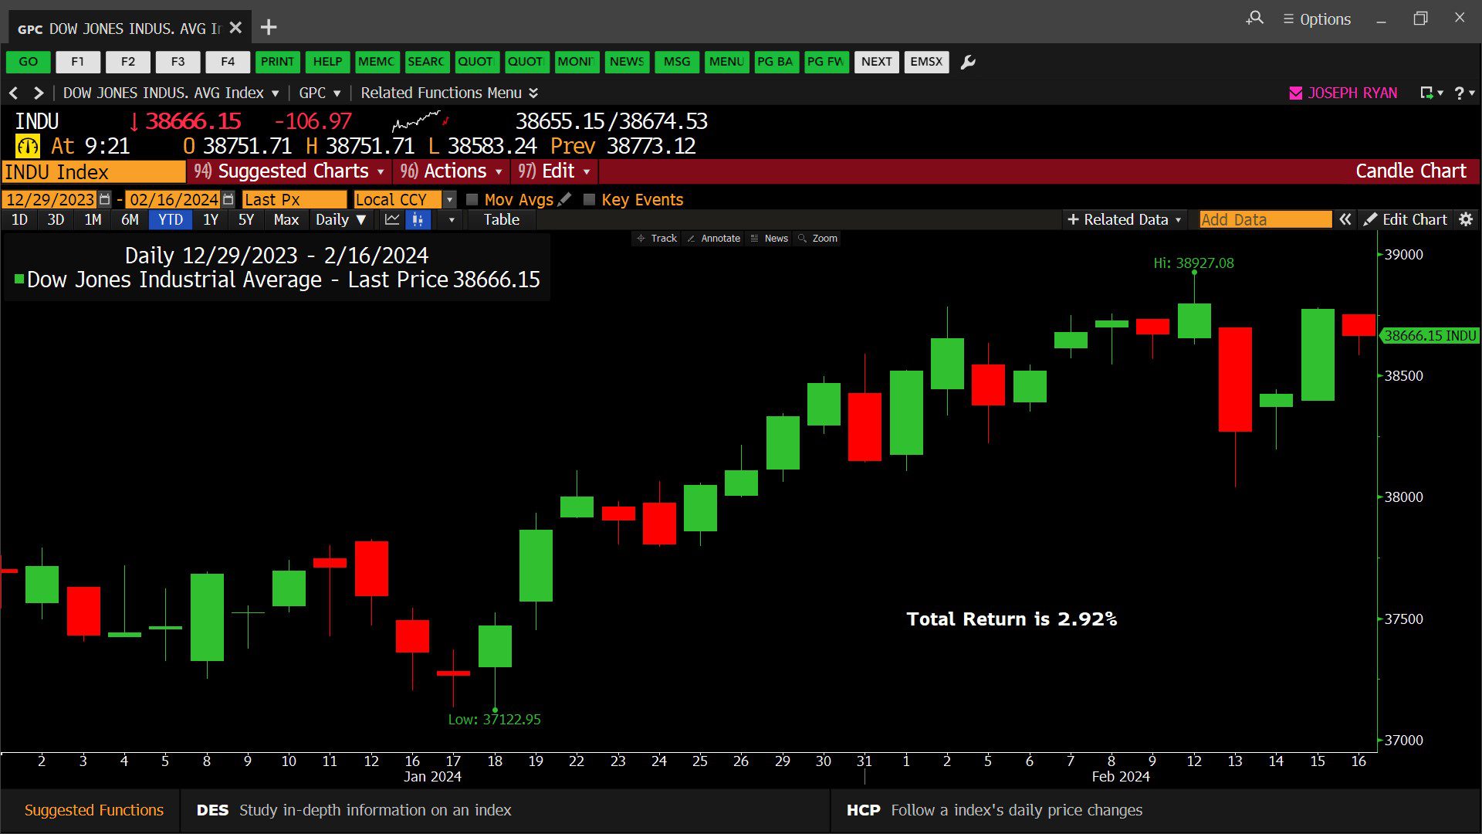The image size is (1482, 834).
Task: Expand the Actions menu
Action: tap(452, 171)
